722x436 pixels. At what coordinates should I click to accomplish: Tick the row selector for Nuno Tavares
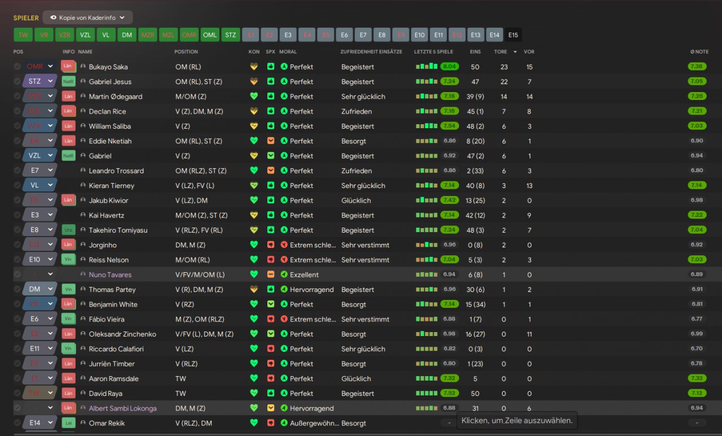[17, 274]
